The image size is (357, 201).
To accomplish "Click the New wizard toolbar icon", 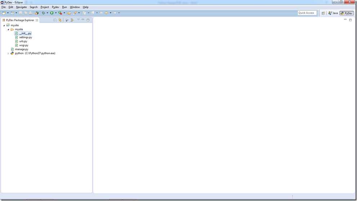I will tap(4, 13).
